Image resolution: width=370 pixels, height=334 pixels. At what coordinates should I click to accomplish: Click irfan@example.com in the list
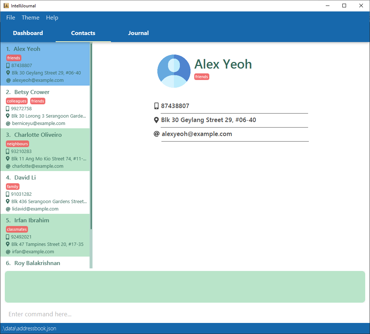coord(33,252)
